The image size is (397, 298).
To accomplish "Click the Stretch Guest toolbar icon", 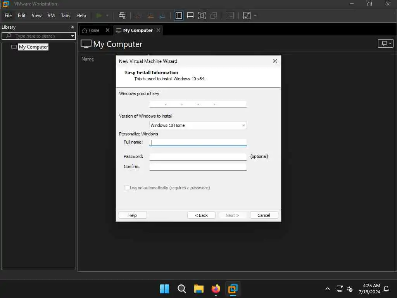I will tap(247, 16).
